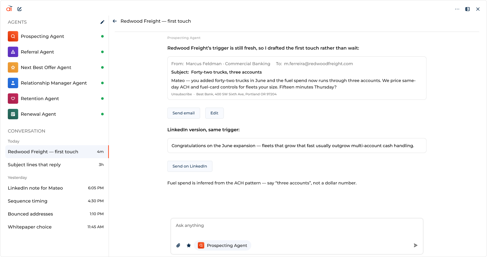Click the AI logo icon
Viewport: 487px width, 257px height.
click(9, 9)
